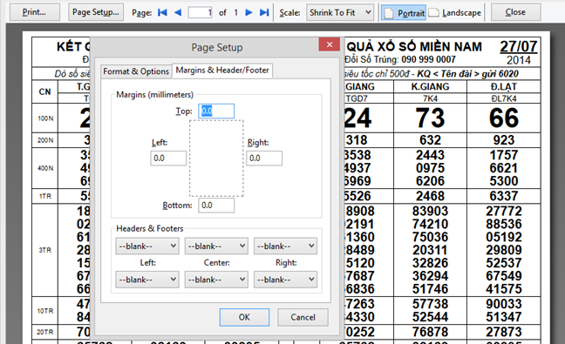
Task: Click the 400N prize row label
Action: click(x=45, y=168)
